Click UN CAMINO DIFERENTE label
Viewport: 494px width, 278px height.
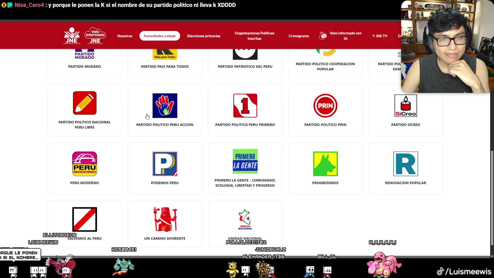(x=165, y=239)
